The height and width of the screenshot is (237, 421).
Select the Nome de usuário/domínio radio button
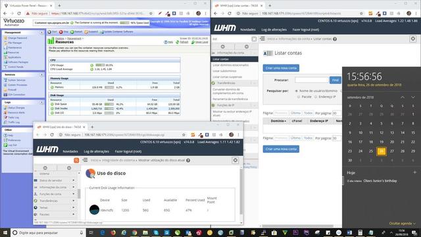point(297,91)
